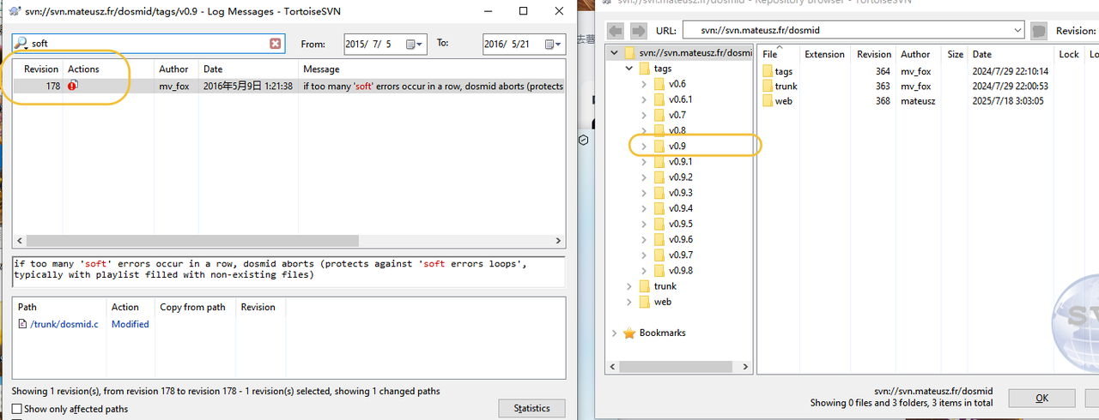Screen dimensions: 1099x420
Task: Collapse the tags tree node
Action: coord(629,69)
